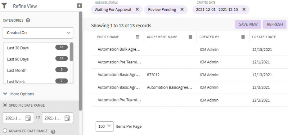Open the Automation Bulk Agre… entity row
Image resolution: width=288 pixels, height=135 pixels.
pos(119,49)
